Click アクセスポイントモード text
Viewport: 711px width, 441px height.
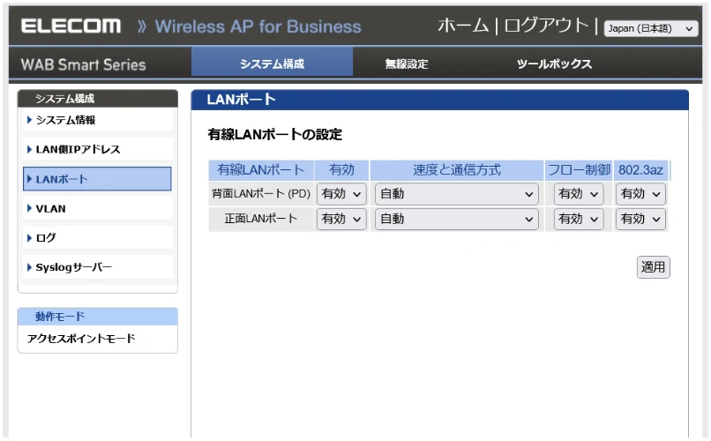pyautogui.click(x=81, y=339)
